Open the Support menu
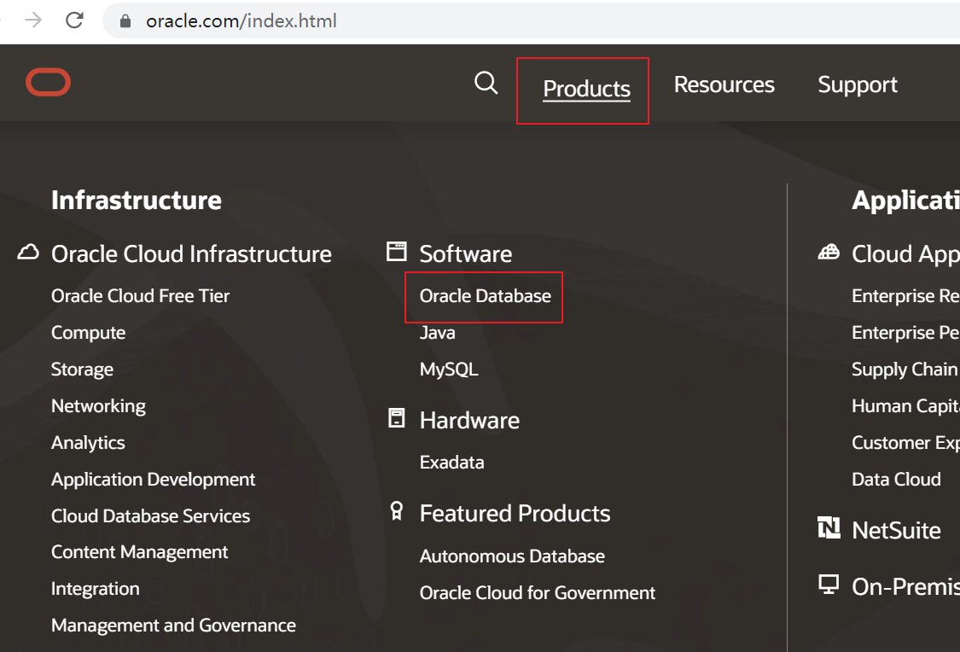Image resolution: width=960 pixels, height=652 pixels. (x=857, y=84)
